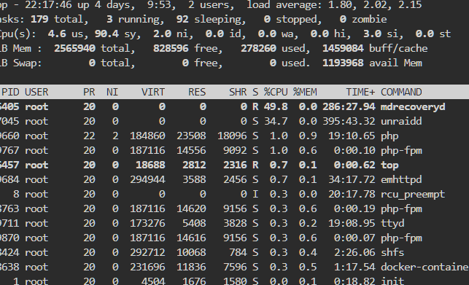This screenshot has width=469, height=285.
Task: Click the 4.6 us CPU figure
Action: pyautogui.click(x=57, y=34)
